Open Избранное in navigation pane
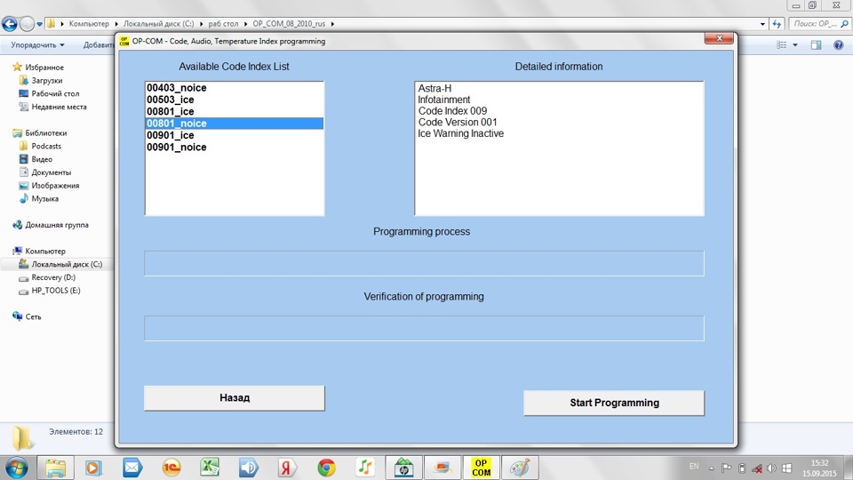This screenshot has height=480, width=853. pos(44,68)
